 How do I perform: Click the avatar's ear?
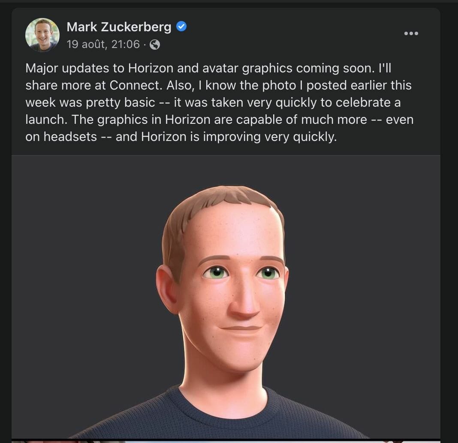tap(167, 288)
